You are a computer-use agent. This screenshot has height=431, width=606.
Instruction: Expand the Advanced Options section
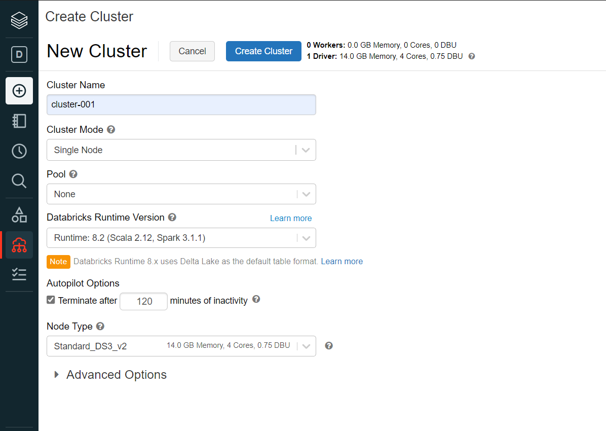pos(110,375)
